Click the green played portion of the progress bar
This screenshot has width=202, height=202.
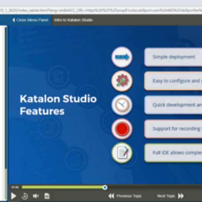click(62, 187)
